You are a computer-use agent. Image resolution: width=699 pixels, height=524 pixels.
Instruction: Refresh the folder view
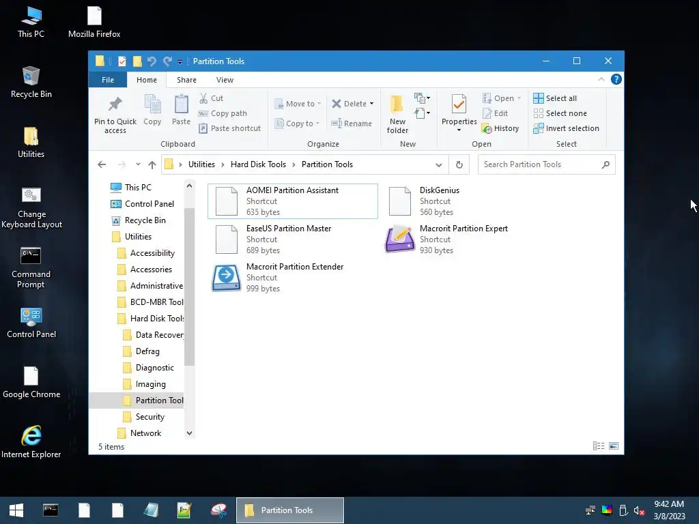point(459,165)
